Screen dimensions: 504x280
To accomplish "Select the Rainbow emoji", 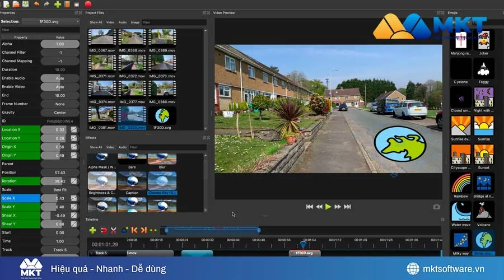I will tap(461, 183).
